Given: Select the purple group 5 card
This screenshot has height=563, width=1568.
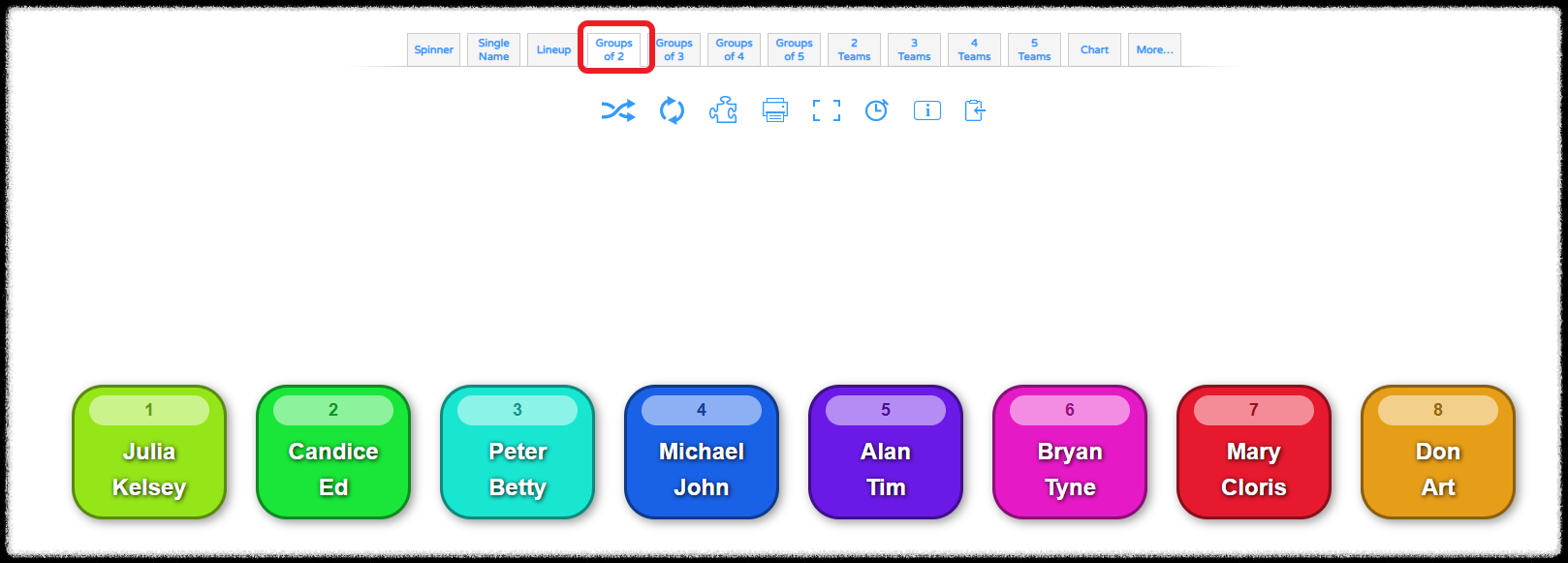Looking at the screenshot, I should 886,452.
